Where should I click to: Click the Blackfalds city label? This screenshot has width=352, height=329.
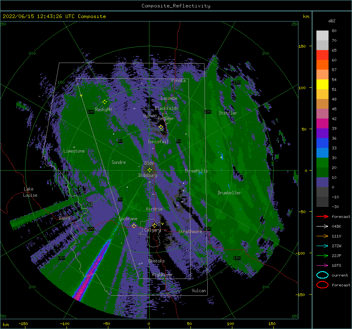tap(166, 108)
